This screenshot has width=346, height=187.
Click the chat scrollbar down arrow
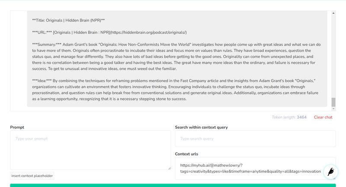point(333,109)
